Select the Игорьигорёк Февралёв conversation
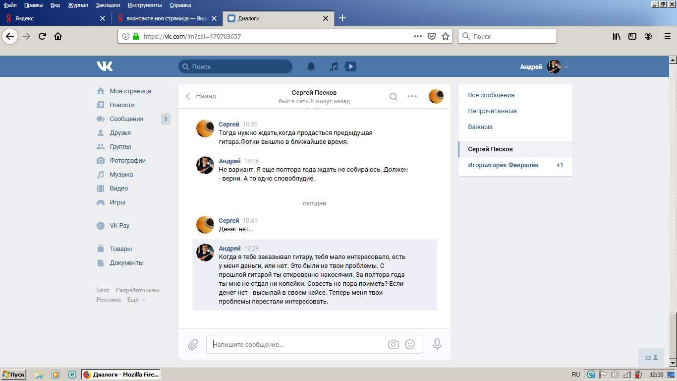677x381 pixels. 503,165
